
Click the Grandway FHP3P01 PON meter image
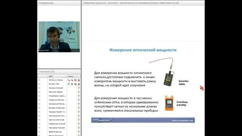[169, 103]
